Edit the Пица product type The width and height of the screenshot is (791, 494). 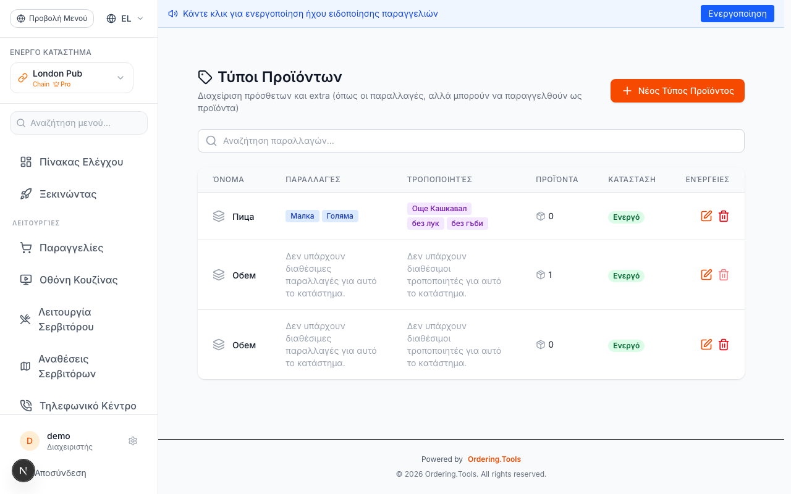coord(706,216)
